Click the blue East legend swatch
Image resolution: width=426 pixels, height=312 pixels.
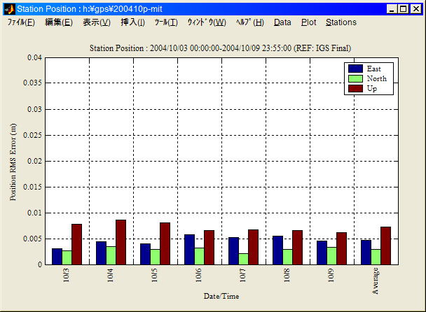tap(355, 69)
